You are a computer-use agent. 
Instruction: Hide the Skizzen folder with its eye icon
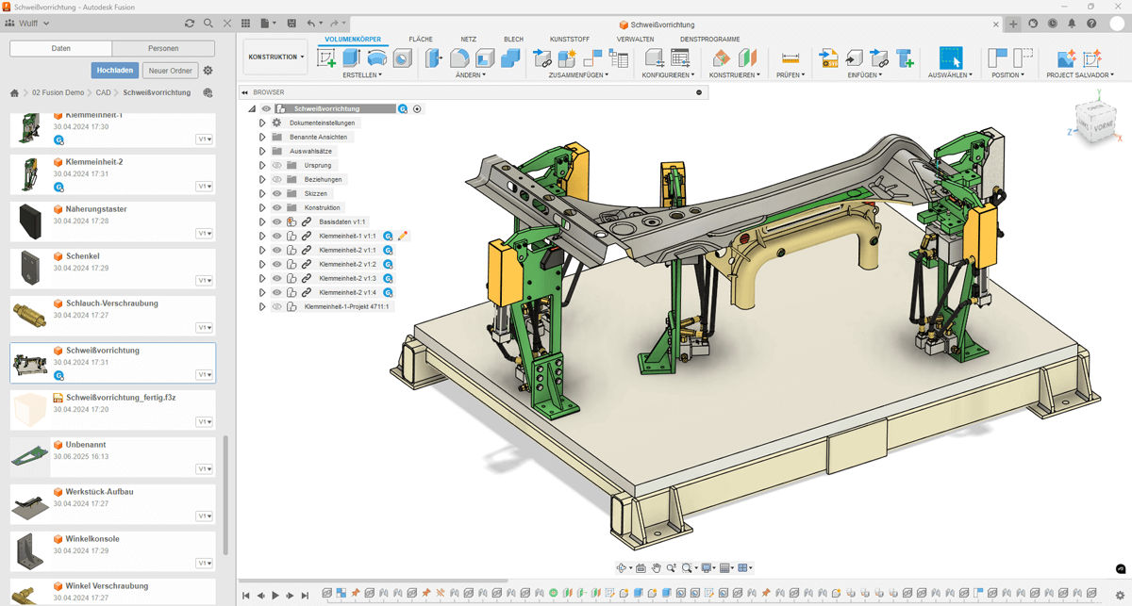tap(276, 193)
